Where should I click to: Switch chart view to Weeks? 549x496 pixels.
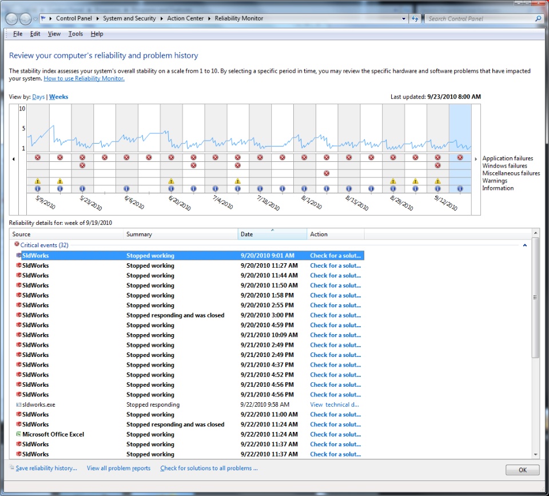pyautogui.click(x=58, y=97)
